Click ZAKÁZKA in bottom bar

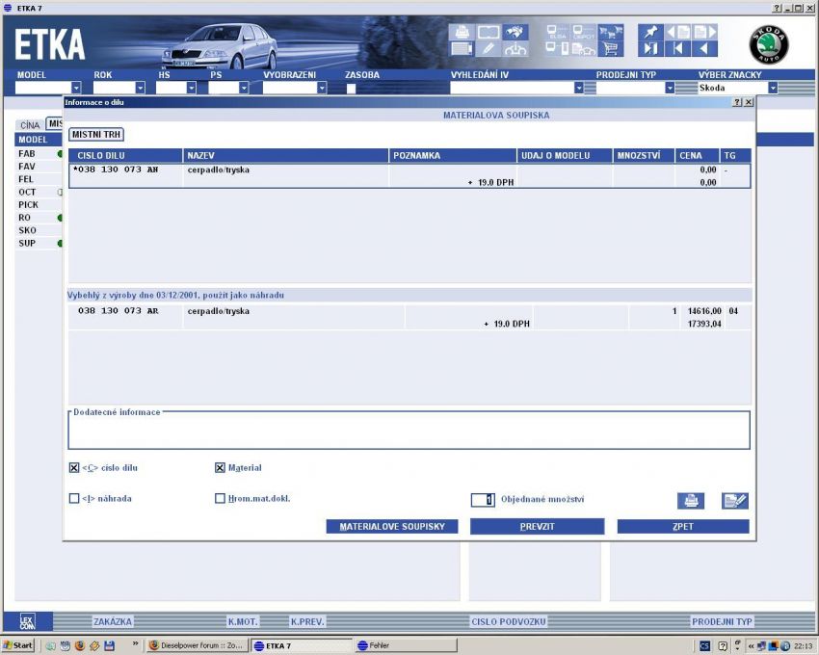[113, 621]
